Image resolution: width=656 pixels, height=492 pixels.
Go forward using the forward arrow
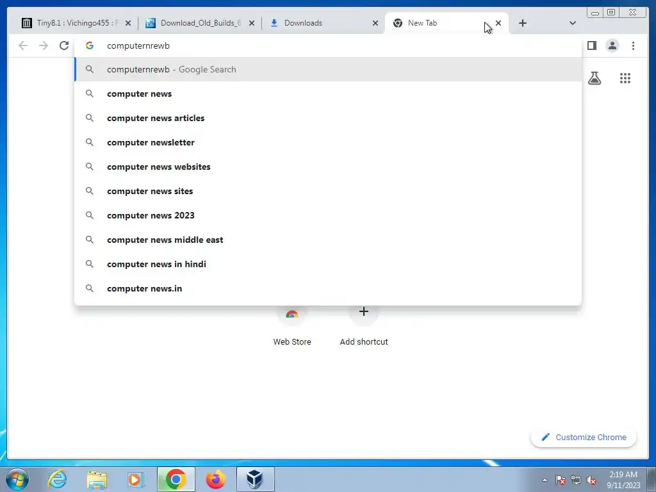click(x=44, y=45)
